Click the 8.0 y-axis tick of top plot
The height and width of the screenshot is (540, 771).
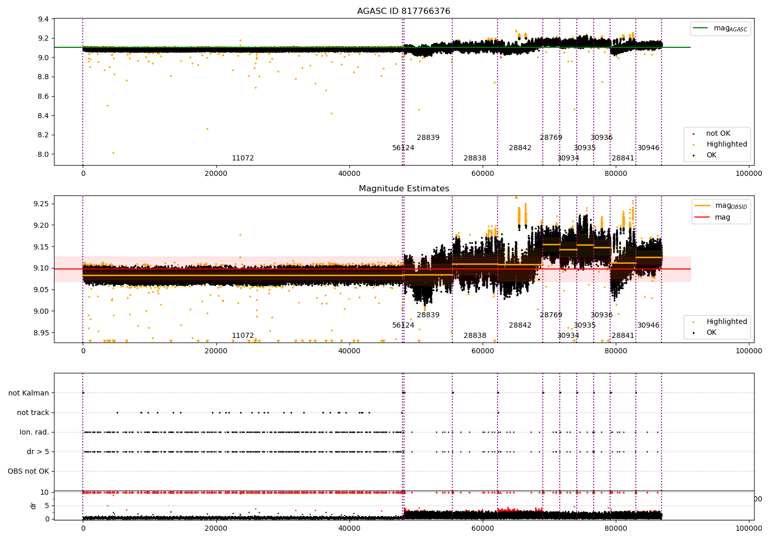click(44, 154)
